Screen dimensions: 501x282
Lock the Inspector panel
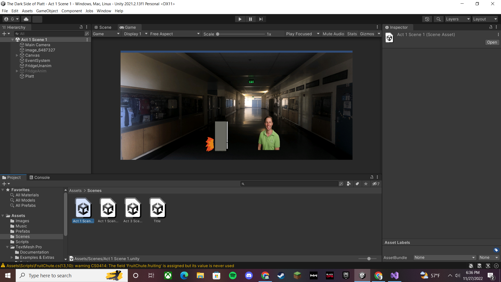pyautogui.click(x=491, y=27)
